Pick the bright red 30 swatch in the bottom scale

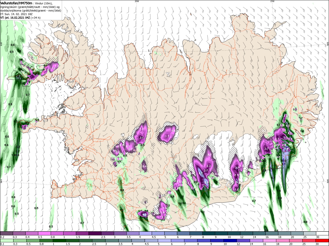click(x=322, y=241)
